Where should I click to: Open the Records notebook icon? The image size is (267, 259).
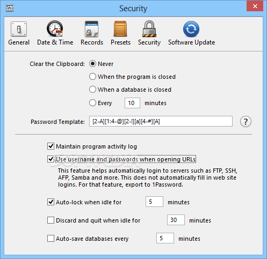(91, 29)
